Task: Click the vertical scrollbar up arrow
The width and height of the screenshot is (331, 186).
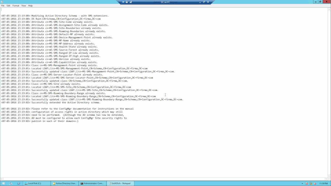Action: [x=329, y=9]
